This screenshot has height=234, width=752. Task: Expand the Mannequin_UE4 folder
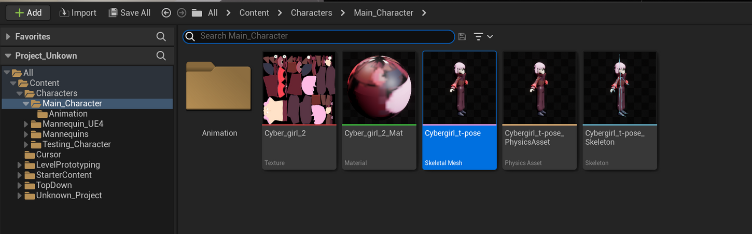pos(26,124)
